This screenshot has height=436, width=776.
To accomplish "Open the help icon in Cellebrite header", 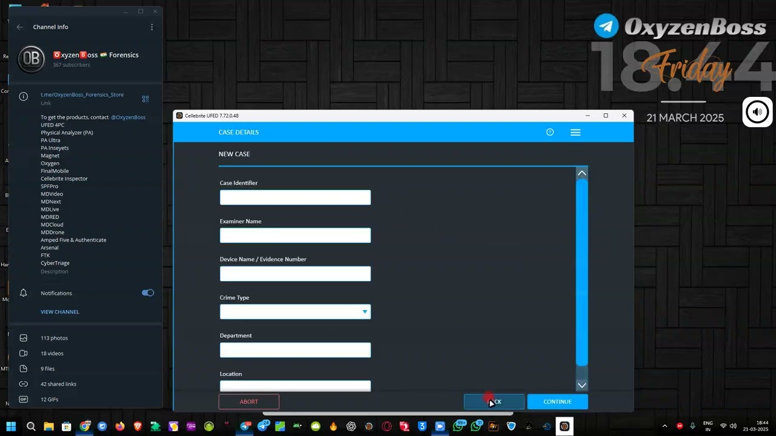I will [550, 132].
